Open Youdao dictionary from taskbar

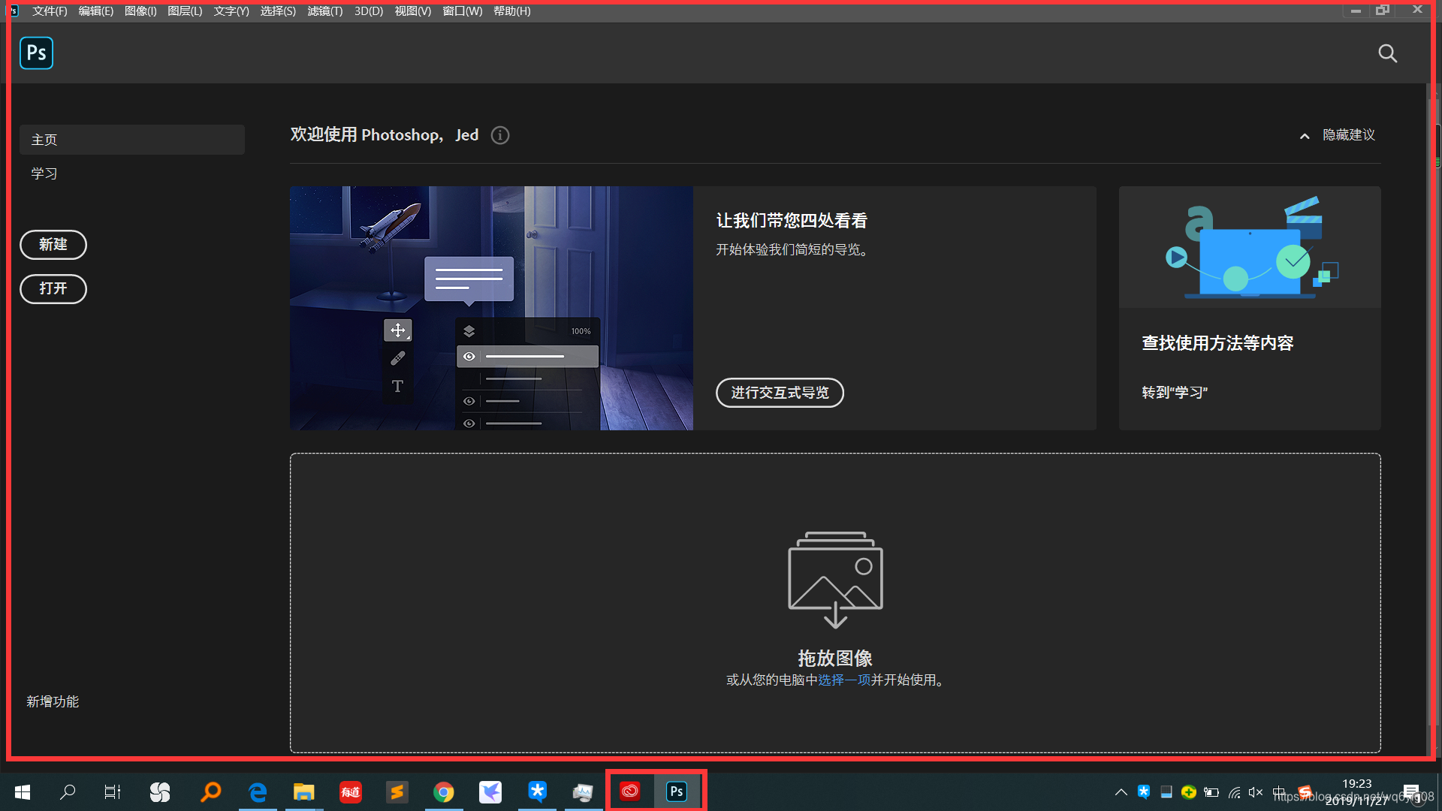pos(350,791)
